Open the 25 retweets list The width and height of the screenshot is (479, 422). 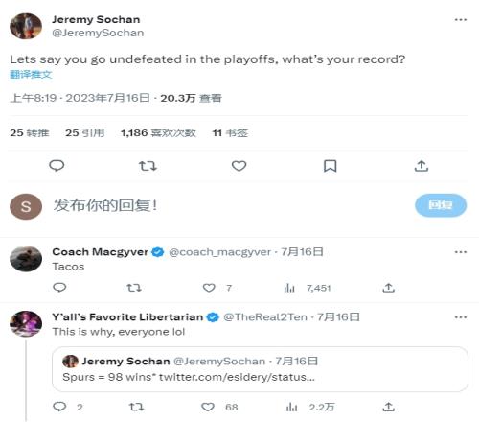tap(30, 132)
